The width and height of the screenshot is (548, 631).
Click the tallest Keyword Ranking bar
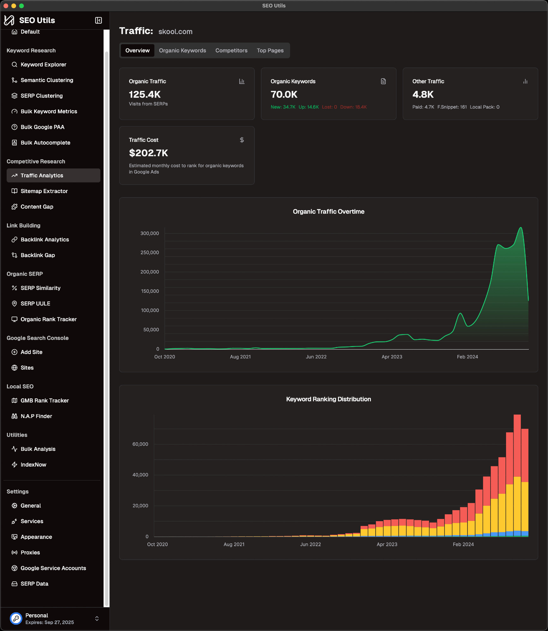pyautogui.click(x=517, y=475)
